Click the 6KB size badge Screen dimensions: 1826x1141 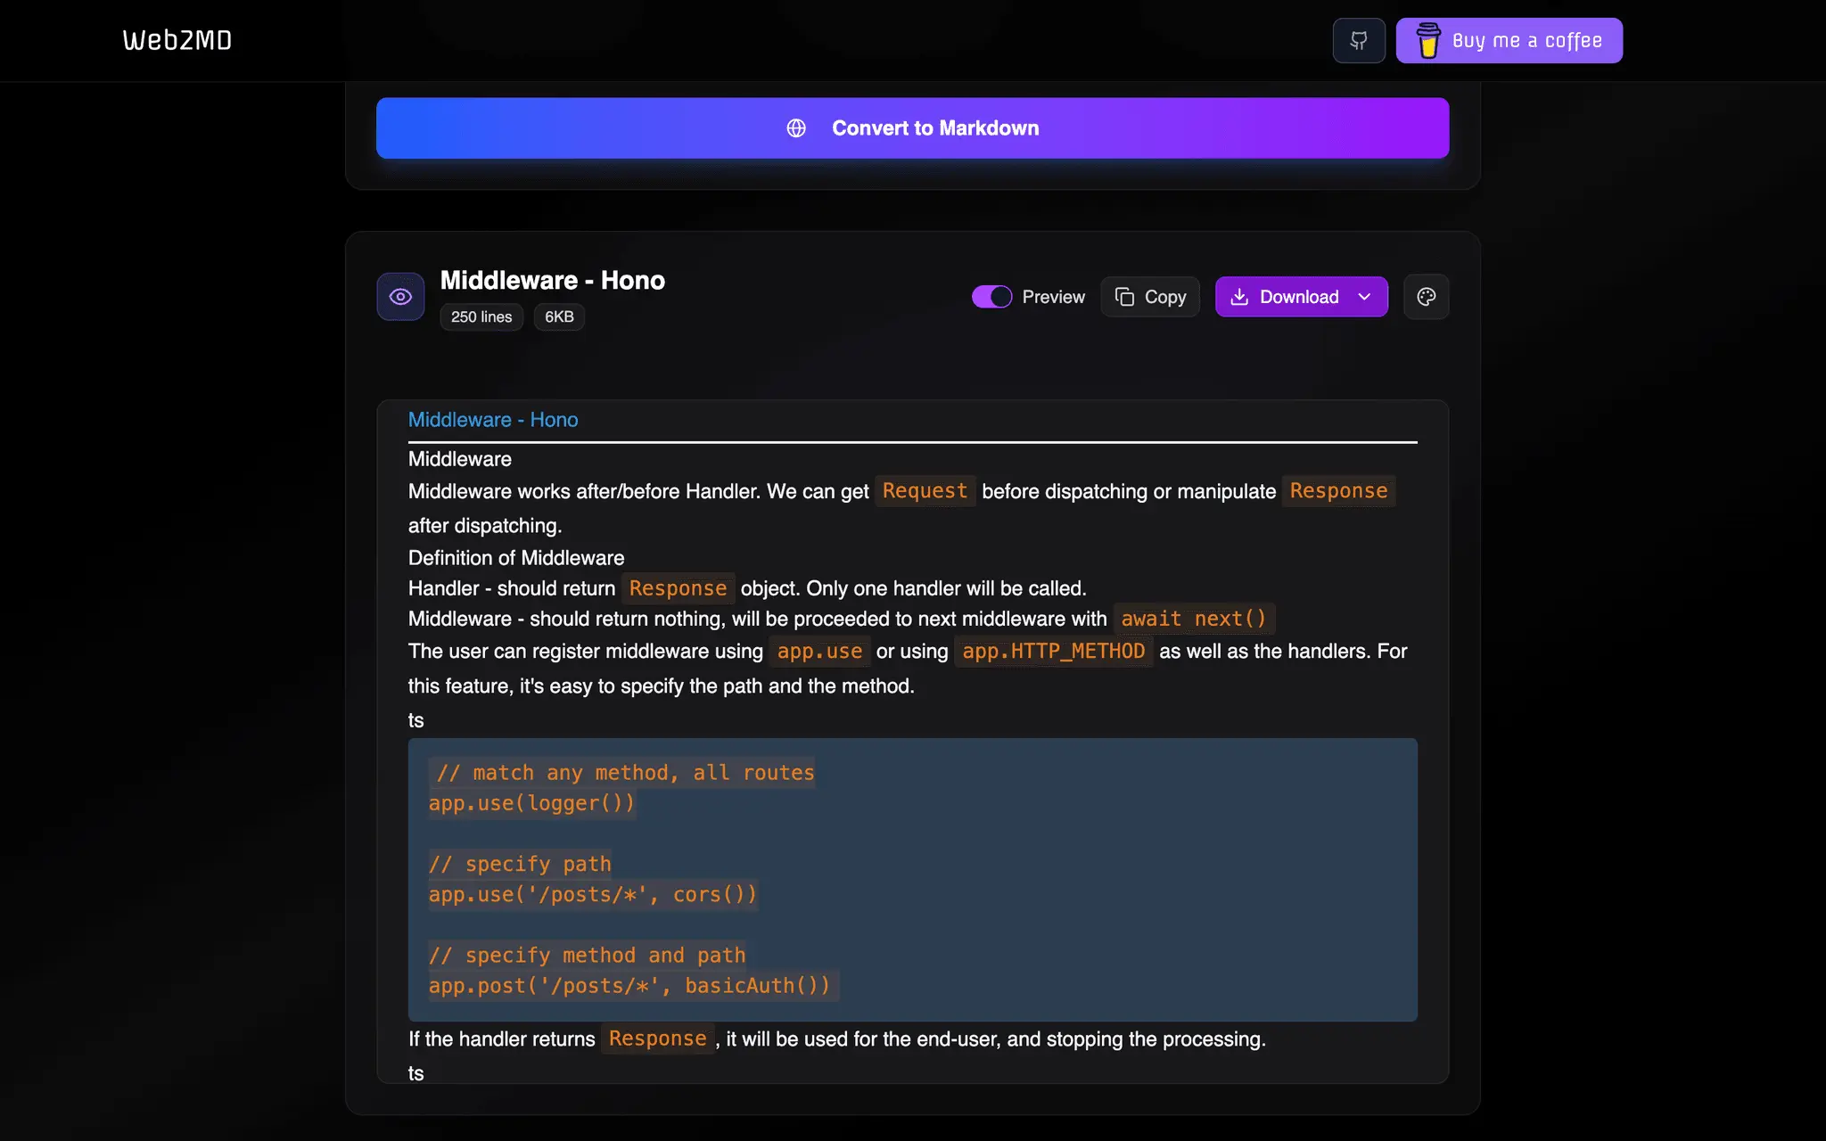(x=559, y=317)
